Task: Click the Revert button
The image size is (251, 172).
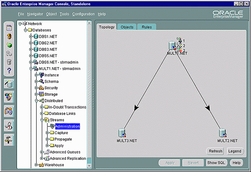Action: click(193, 163)
